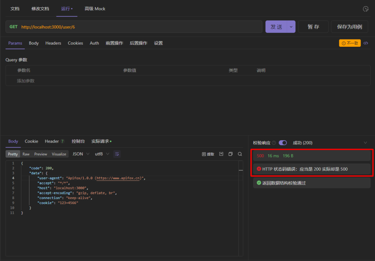Click the response body scrollbar thumb
Screen dimensions: 375x261
[241, 170]
